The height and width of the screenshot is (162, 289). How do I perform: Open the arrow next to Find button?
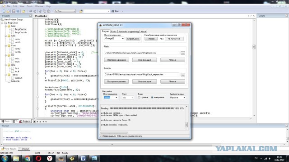tap(122, 11)
